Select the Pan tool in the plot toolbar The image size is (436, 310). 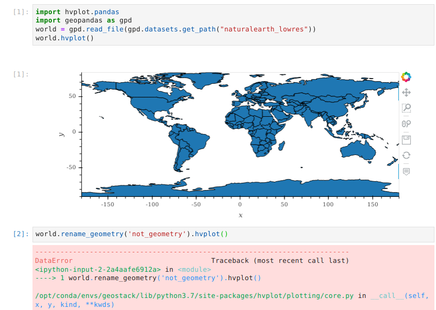pyautogui.click(x=405, y=93)
